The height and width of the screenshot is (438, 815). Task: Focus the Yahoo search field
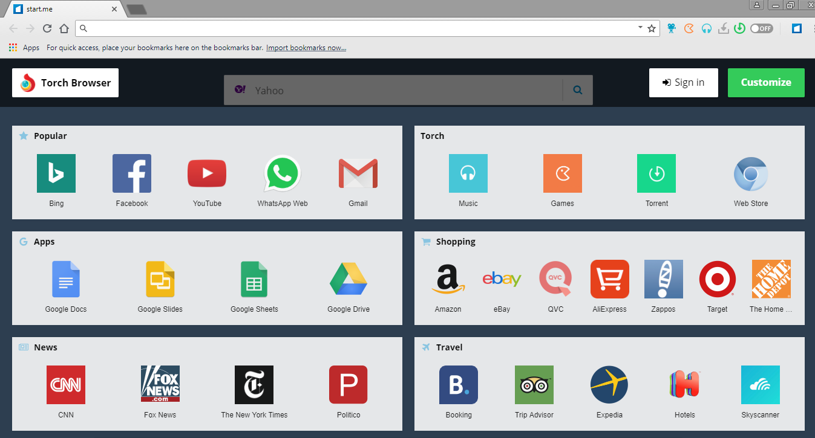coord(393,90)
